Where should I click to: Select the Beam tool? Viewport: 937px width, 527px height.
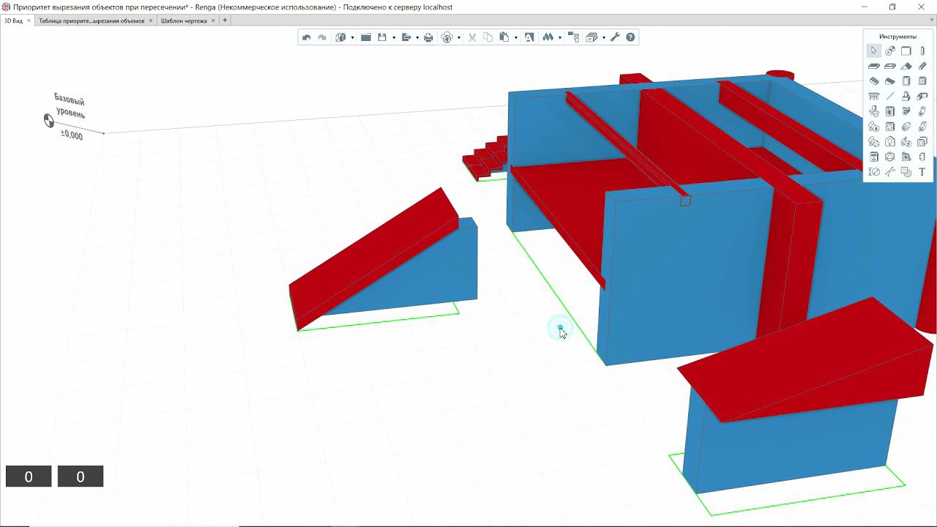(x=922, y=67)
